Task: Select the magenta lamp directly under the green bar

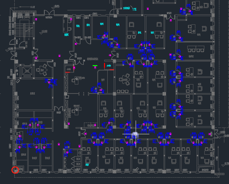Action: pyautogui.click(x=95, y=67)
